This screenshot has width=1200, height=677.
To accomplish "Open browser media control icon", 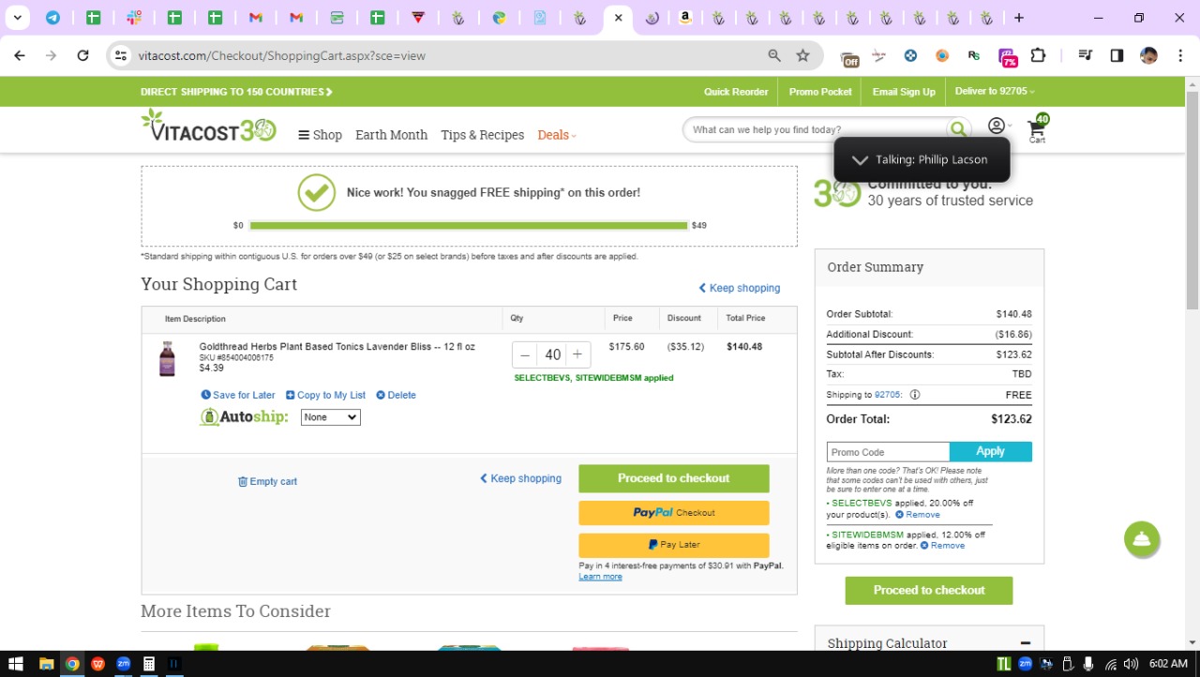I will tap(1086, 55).
